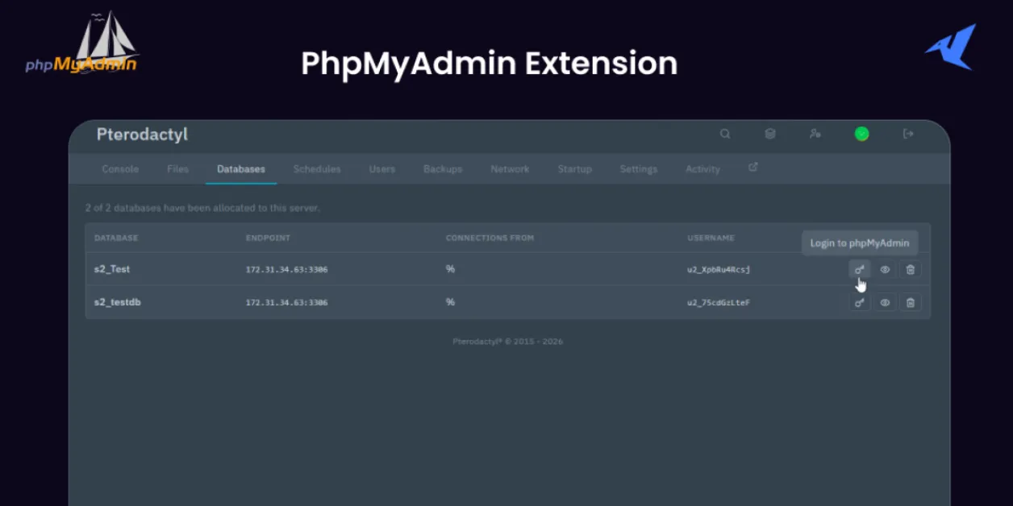1013x506 pixels.
Task: Click the sign-out arrow icon in header
Action: [x=908, y=134]
